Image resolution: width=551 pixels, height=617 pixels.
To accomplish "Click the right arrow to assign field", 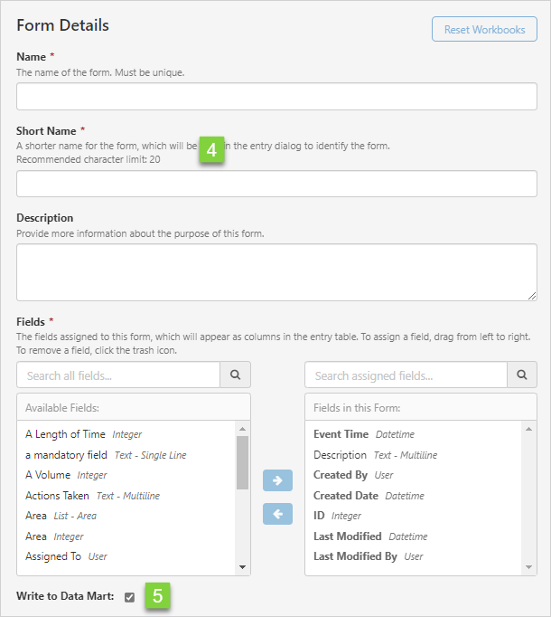I will [x=277, y=480].
